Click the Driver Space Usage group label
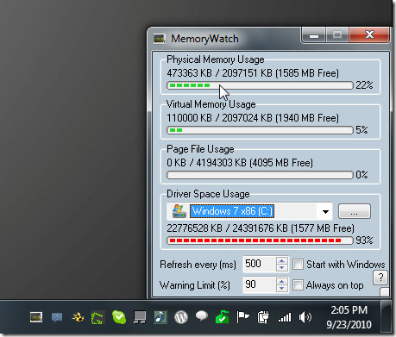Viewport: 396px width, 337px height. 208,194
